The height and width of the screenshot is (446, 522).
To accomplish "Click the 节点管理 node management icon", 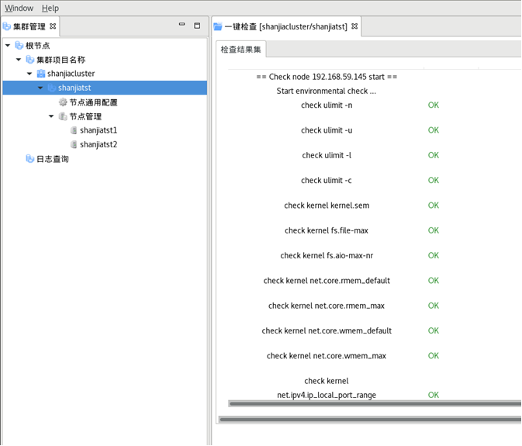I will click(x=63, y=116).
